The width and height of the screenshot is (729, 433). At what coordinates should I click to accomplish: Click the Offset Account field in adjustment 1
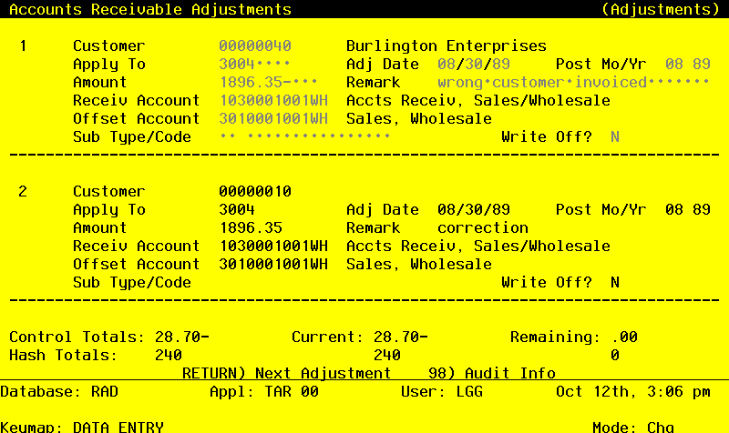pyautogui.click(x=273, y=118)
